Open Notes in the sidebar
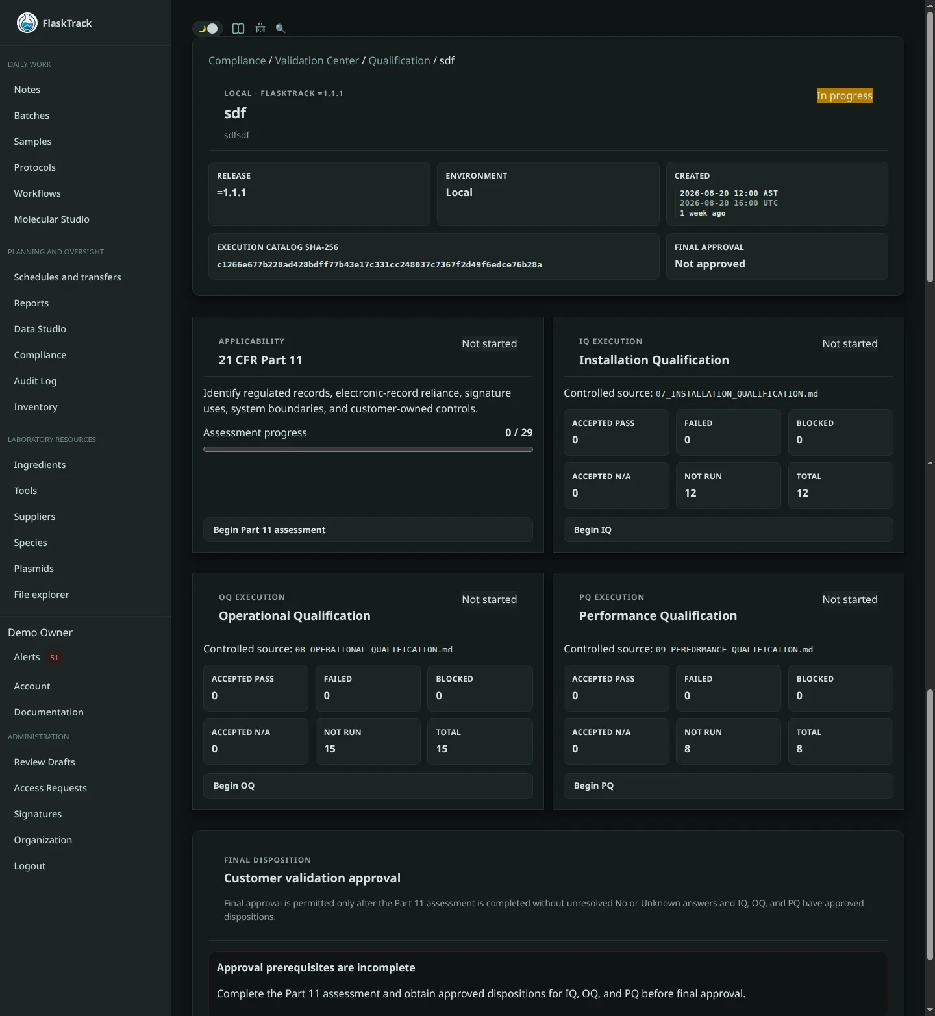Screen dimensions: 935x1016 tap(27, 90)
